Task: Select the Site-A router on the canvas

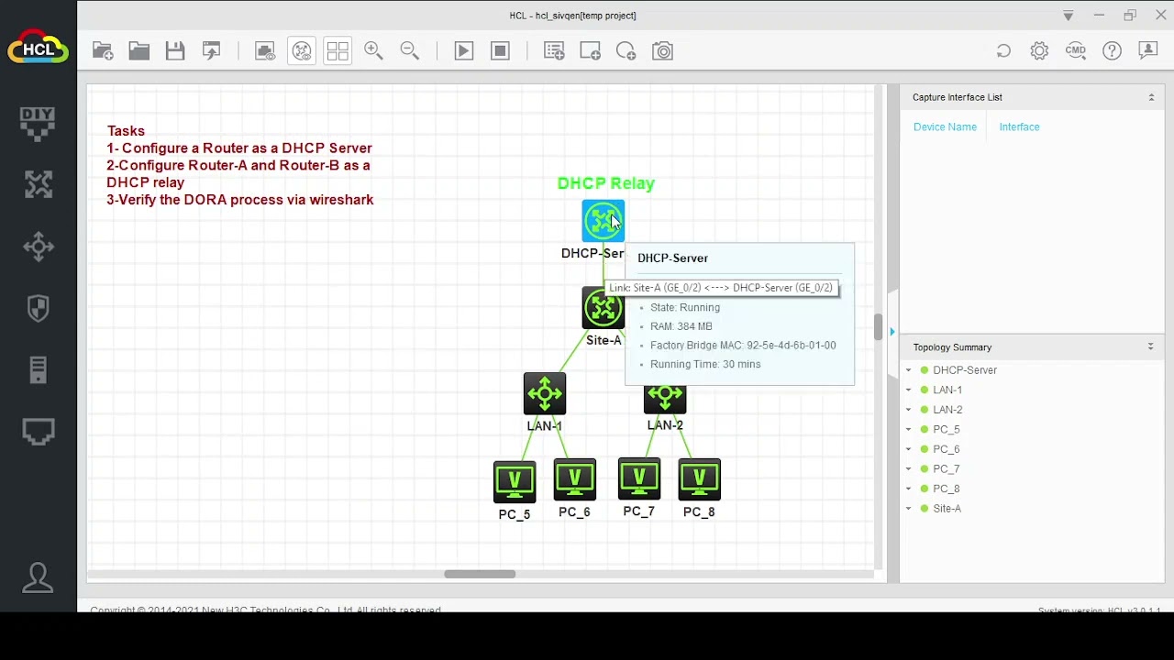Action: 603,308
